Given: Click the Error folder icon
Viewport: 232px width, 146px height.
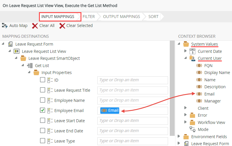Looking at the screenshot, I should (x=192, y=115).
